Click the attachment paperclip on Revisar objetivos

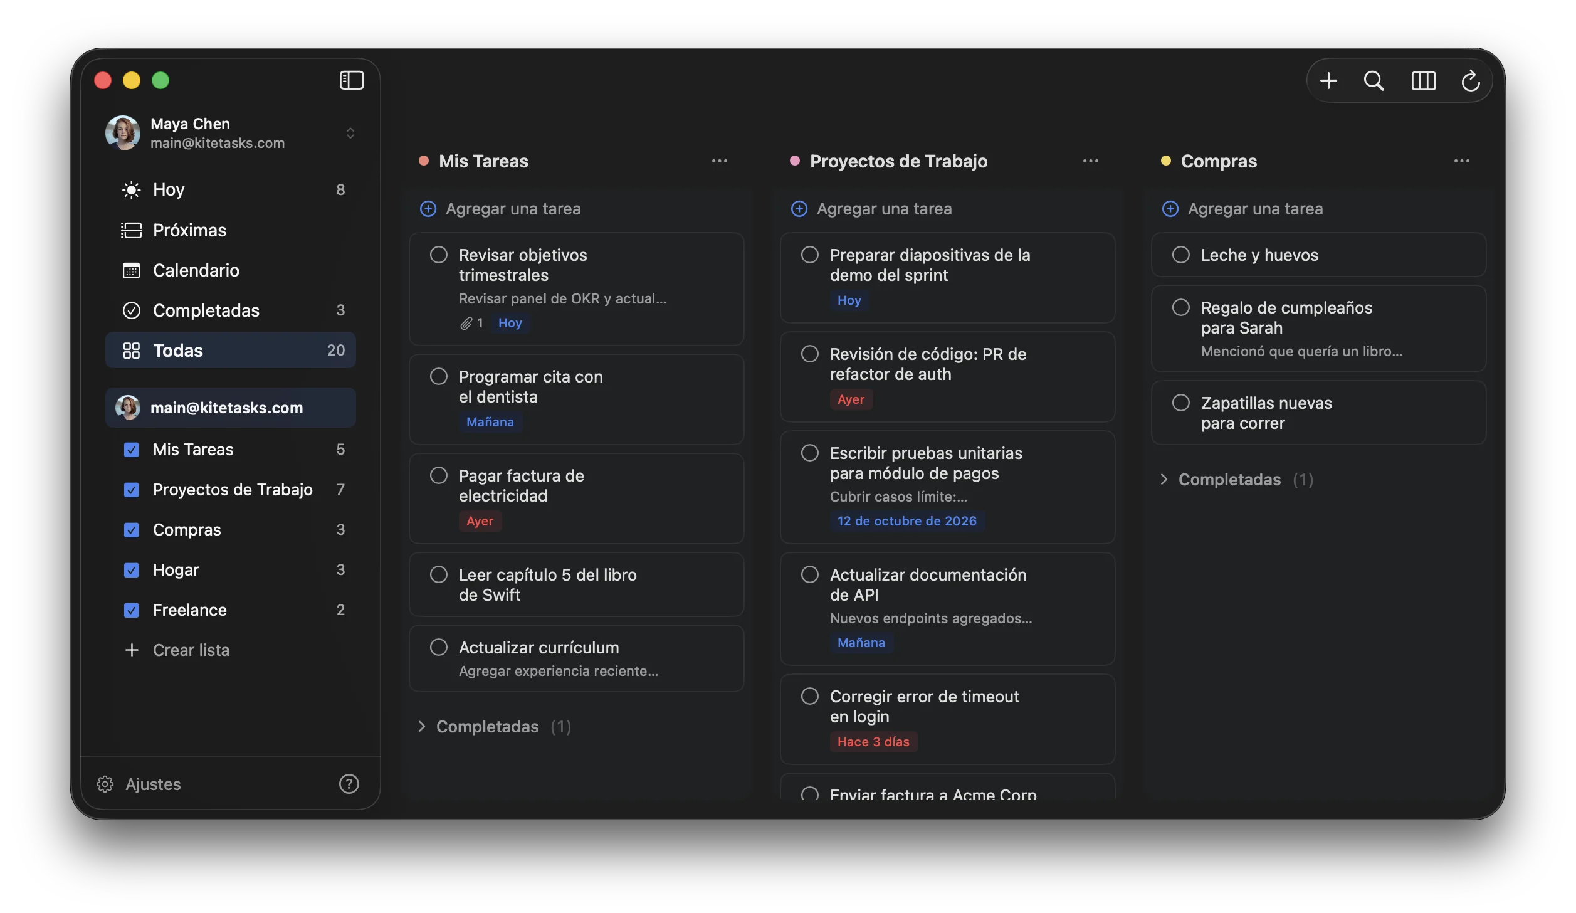466,323
